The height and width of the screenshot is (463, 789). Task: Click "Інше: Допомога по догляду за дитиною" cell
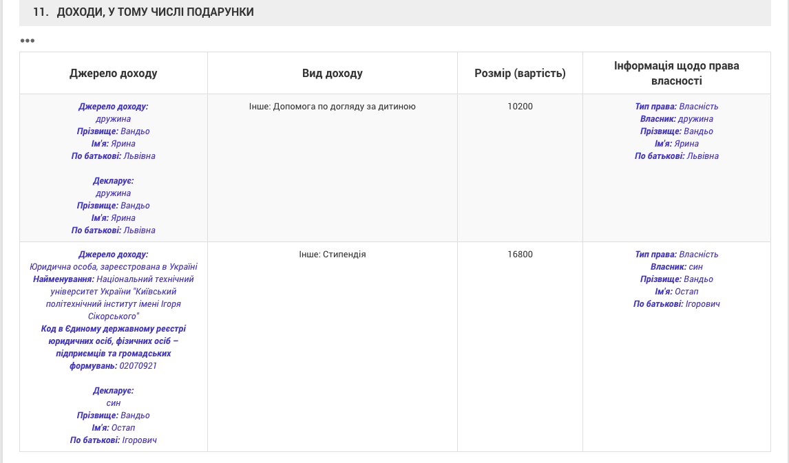tap(332, 107)
